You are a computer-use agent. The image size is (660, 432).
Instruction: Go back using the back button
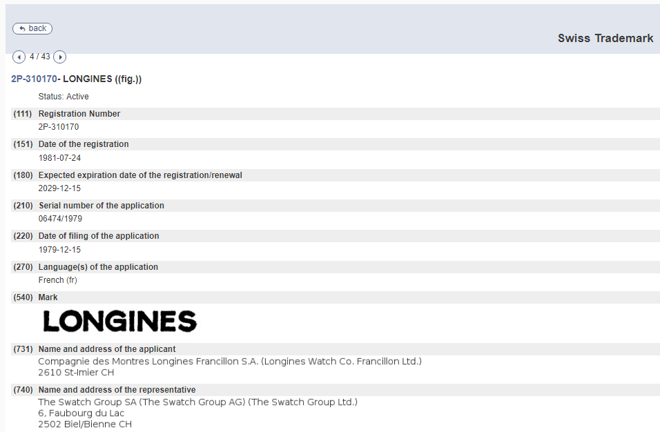point(32,28)
